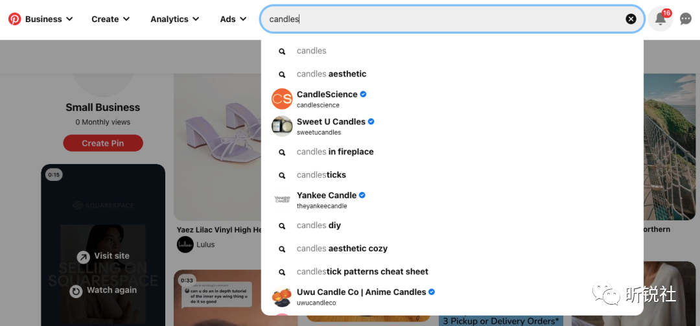Select the "candles aesthetic" suggestion
Viewport: 700px width, 326px height.
coord(331,74)
